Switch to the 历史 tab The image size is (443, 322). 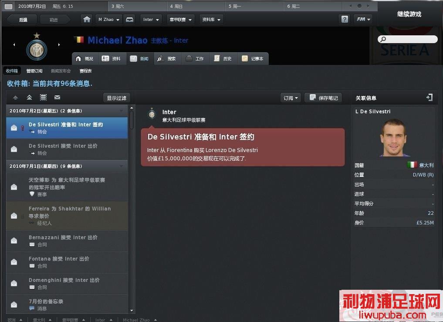click(x=223, y=58)
